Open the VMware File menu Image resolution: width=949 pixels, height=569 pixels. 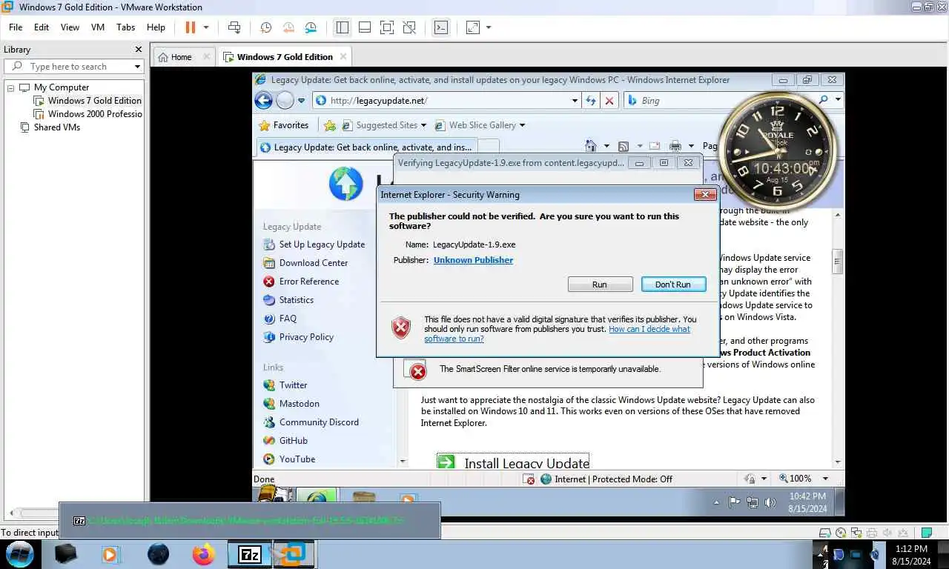(16, 27)
